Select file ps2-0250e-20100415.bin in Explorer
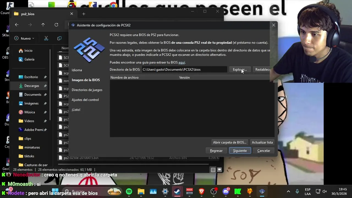This screenshot has width=352, height=198. (x=81, y=158)
